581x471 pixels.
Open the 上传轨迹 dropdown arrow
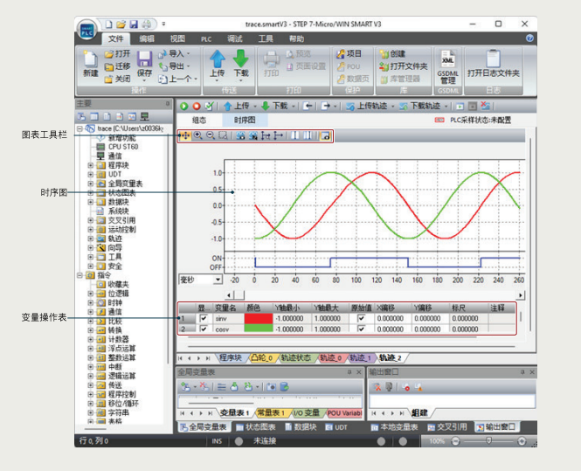393,107
